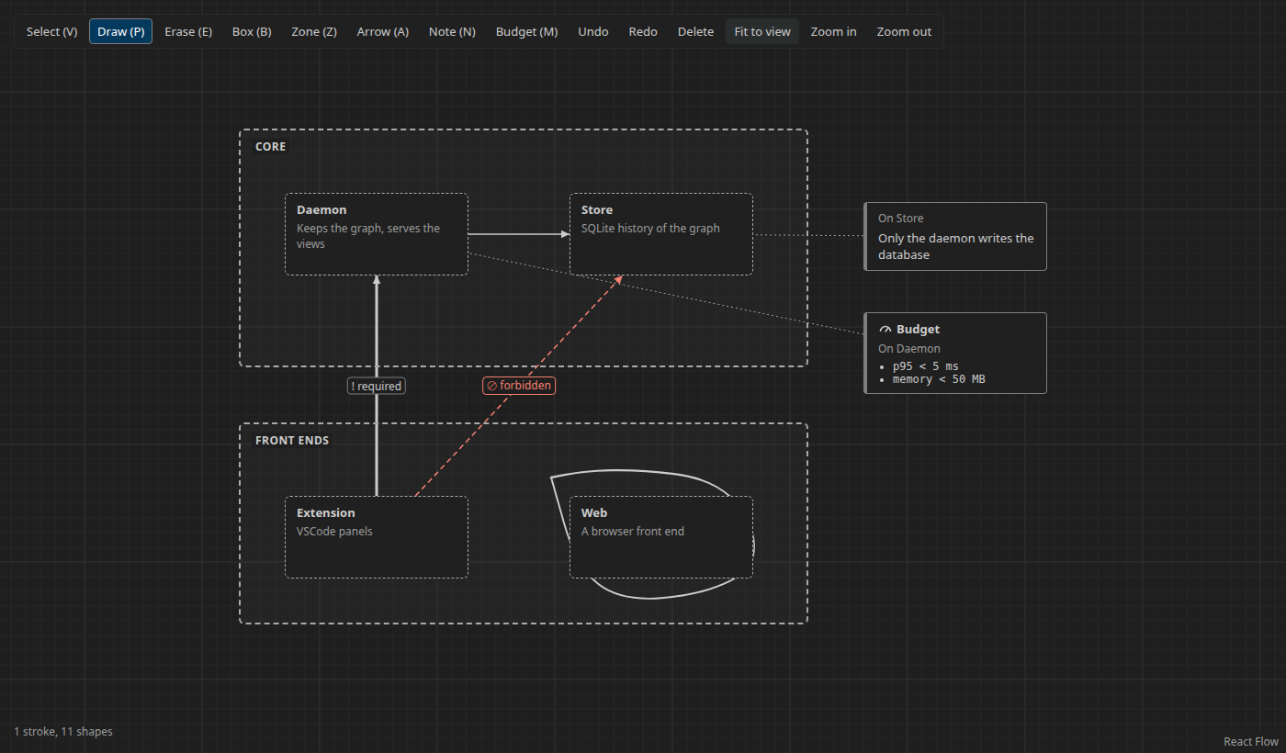
Task: Open the React Flow attribution link
Action: tap(1250, 741)
